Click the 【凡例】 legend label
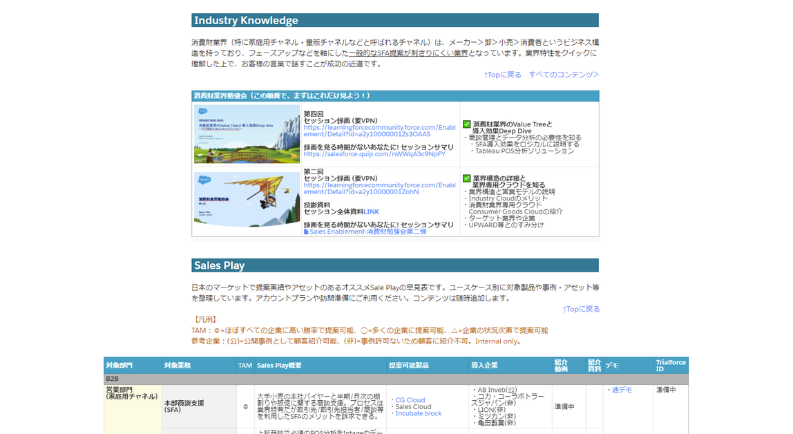 tap(205, 320)
